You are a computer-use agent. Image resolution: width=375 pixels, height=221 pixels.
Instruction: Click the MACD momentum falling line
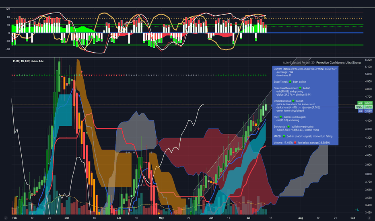click(303, 136)
